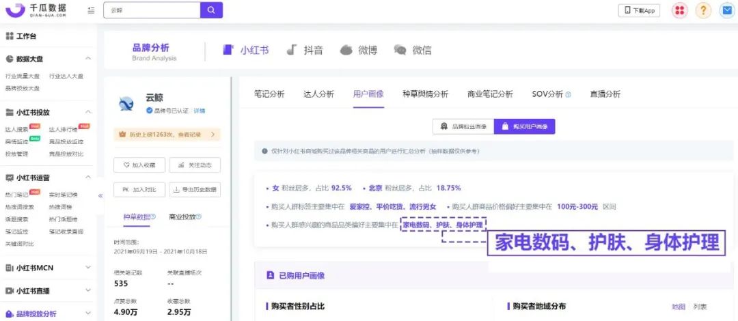
Task: Open the 商业笔记分析 tab
Action: [x=490, y=94]
